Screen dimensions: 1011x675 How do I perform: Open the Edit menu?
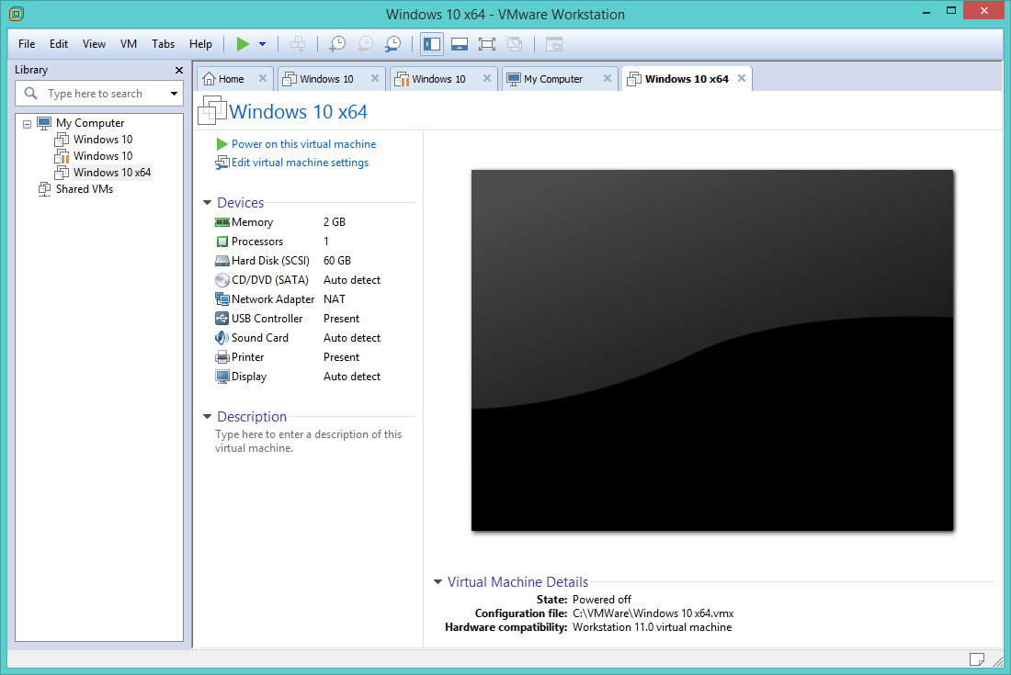point(59,44)
